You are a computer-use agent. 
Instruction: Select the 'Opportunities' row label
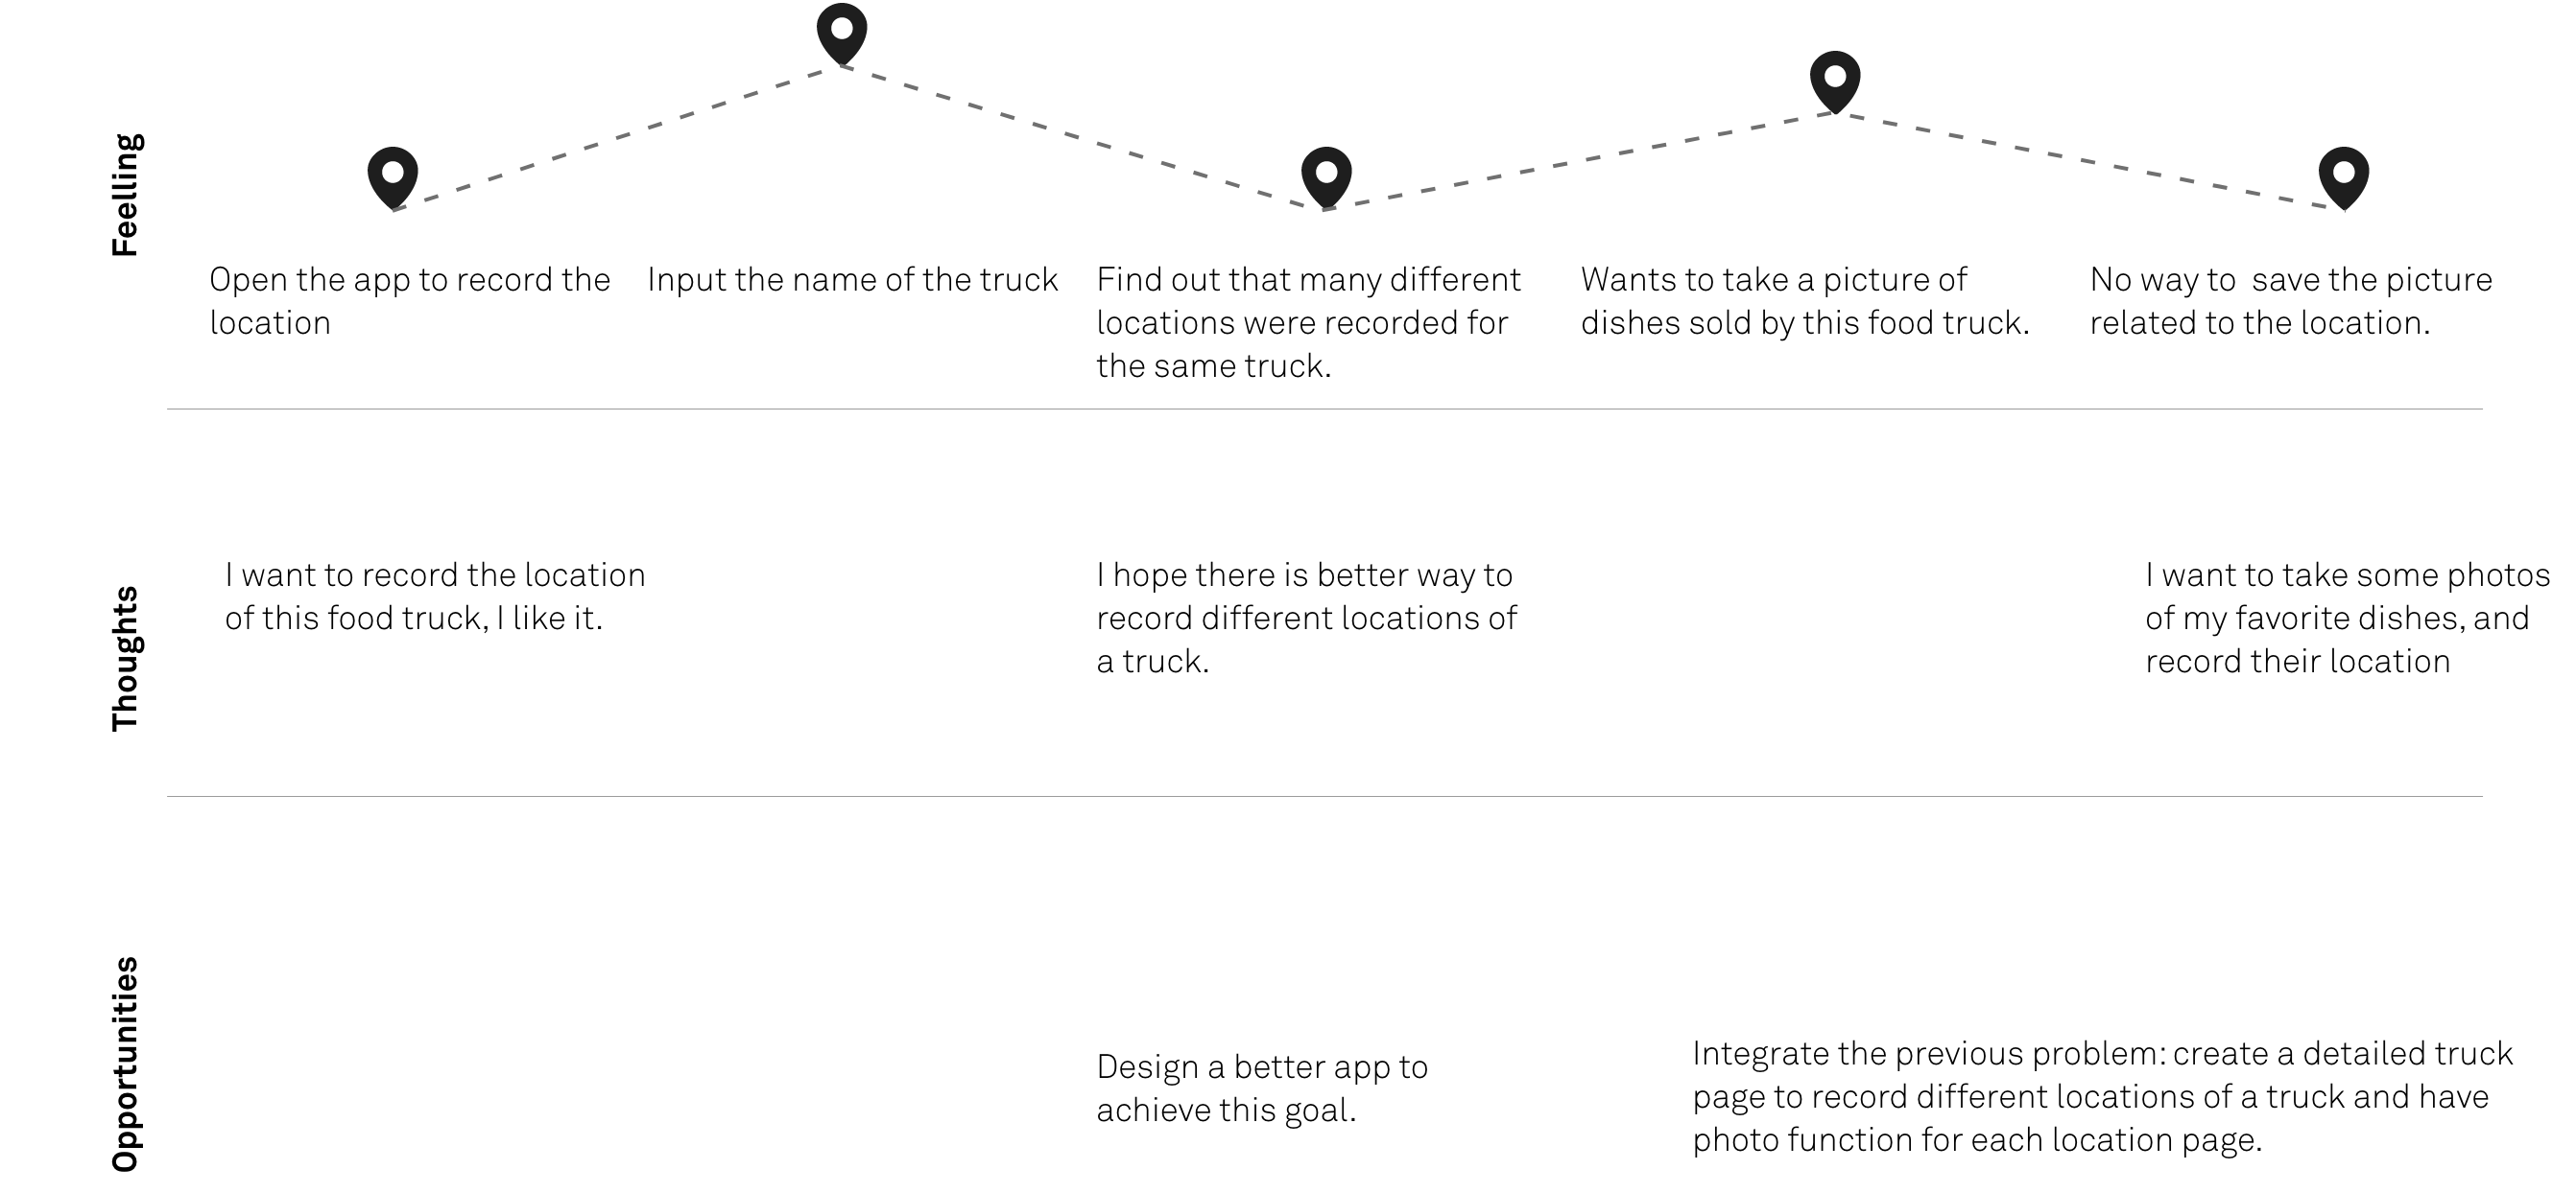[126, 1064]
